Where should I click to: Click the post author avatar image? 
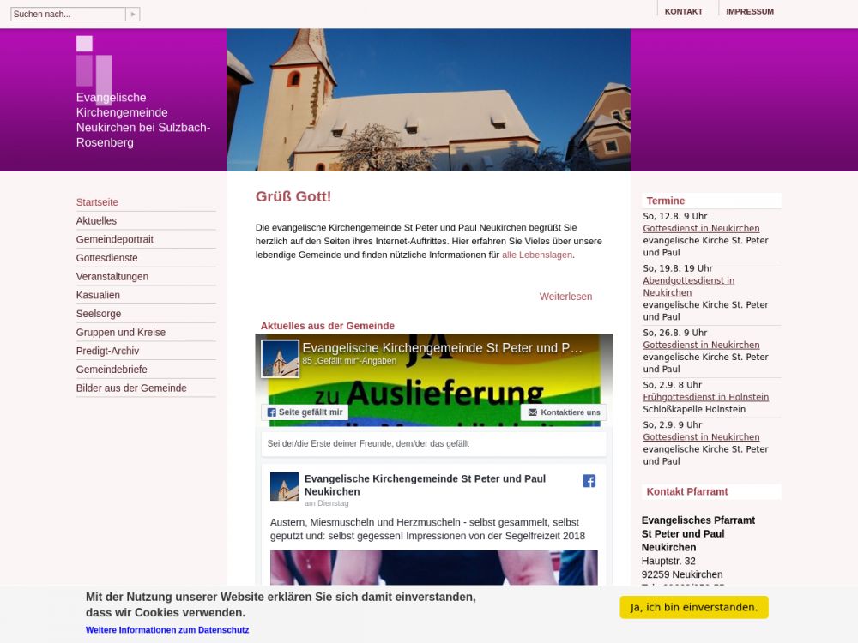(284, 486)
